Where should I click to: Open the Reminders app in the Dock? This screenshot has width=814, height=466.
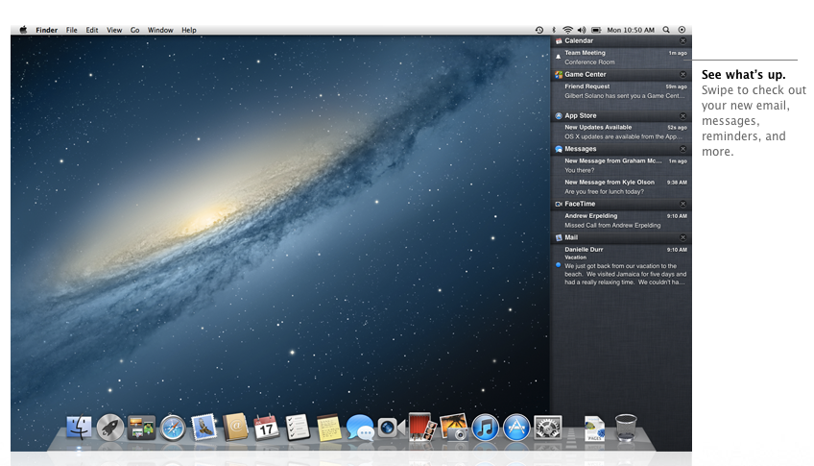pos(297,428)
